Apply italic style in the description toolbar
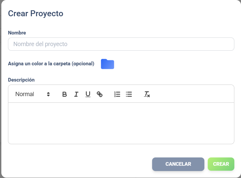Screen dimensions: 241x178 pos(76,94)
